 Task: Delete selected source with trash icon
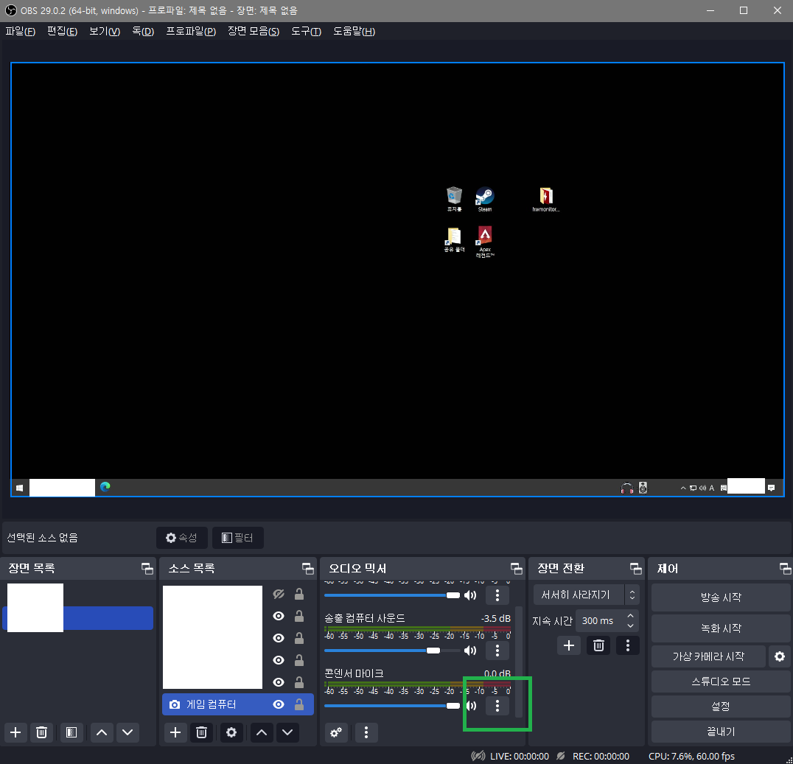pos(201,732)
